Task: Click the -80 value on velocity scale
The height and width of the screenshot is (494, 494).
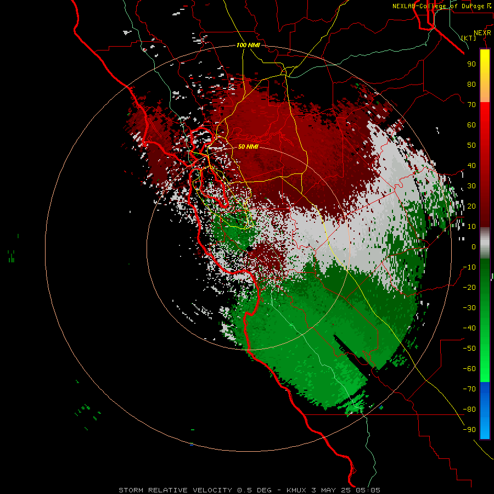Action: 469,409
